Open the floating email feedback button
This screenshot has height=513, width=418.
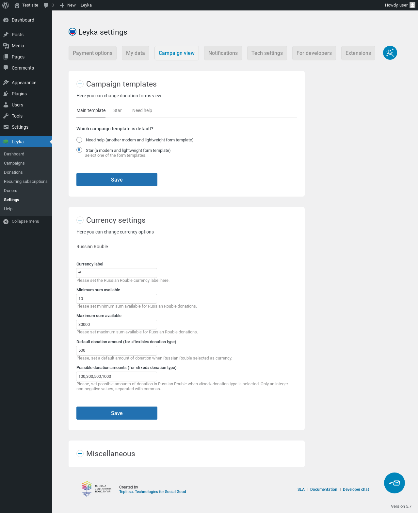(x=394, y=483)
